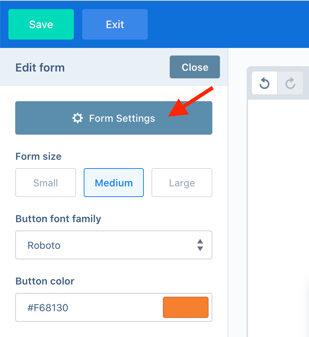Screen dimensions: 309x337
Task: Open the orange button color swatch
Action: pyautogui.click(x=186, y=307)
